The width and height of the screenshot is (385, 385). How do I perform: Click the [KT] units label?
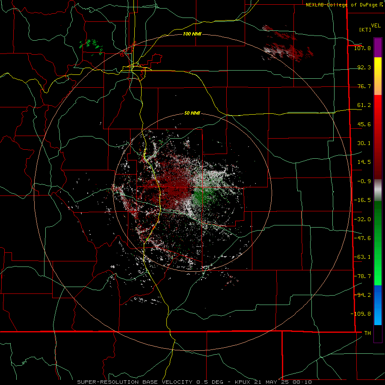pos(365,30)
